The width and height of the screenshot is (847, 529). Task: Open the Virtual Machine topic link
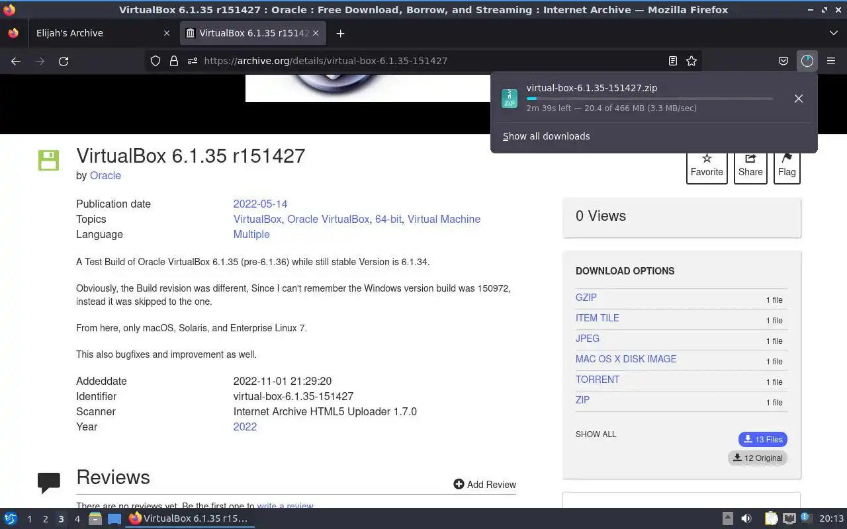click(x=444, y=219)
